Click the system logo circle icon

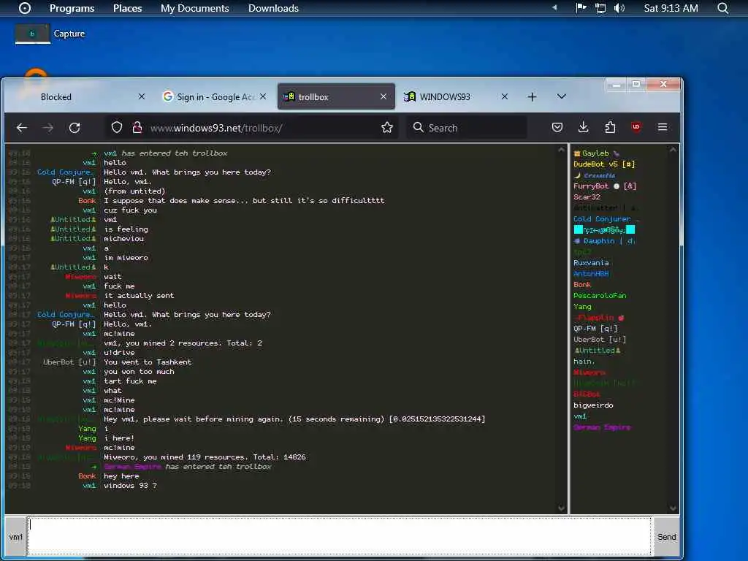coord(25,8)
